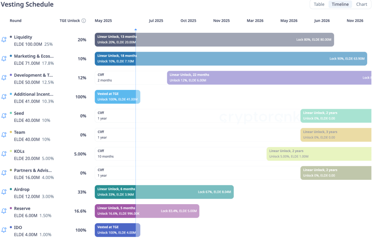The height and width of the screenshot is (238, 373).
Task: Enable the KOLs round alert bell
Action: (x=4, y=154)
